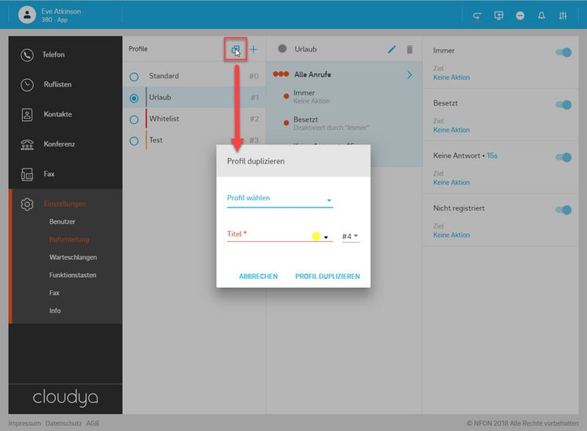Expand Alle Anrufe with the chevron
The image size is (587, 431).
coord(409,75)
